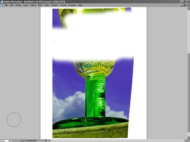This screenshot has height=142, width=190.
Task: Click the Photoshop icon in the title bar
Action: (2, 2)
